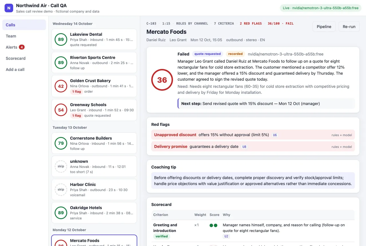Screen dimensions: 366x246
Task: Click the skip badge on Harbor Clinic
Action: (x=61, y=190)
